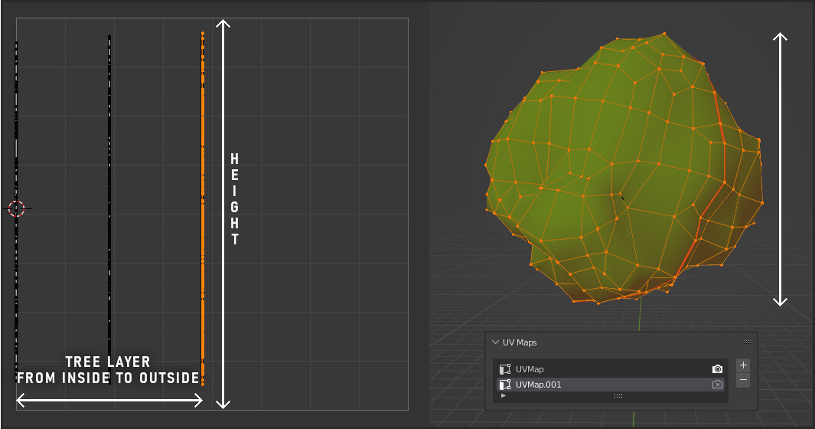Viewport: 815px width, 429px height.
Task: Click the vertical HEIGHT label text
Action: pos(235,199)
